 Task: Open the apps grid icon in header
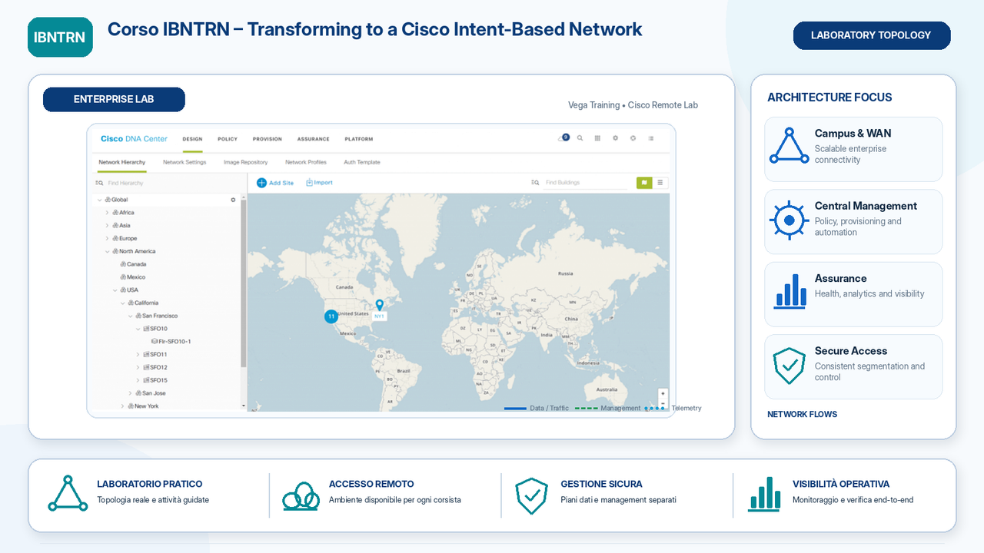(597, 138)
